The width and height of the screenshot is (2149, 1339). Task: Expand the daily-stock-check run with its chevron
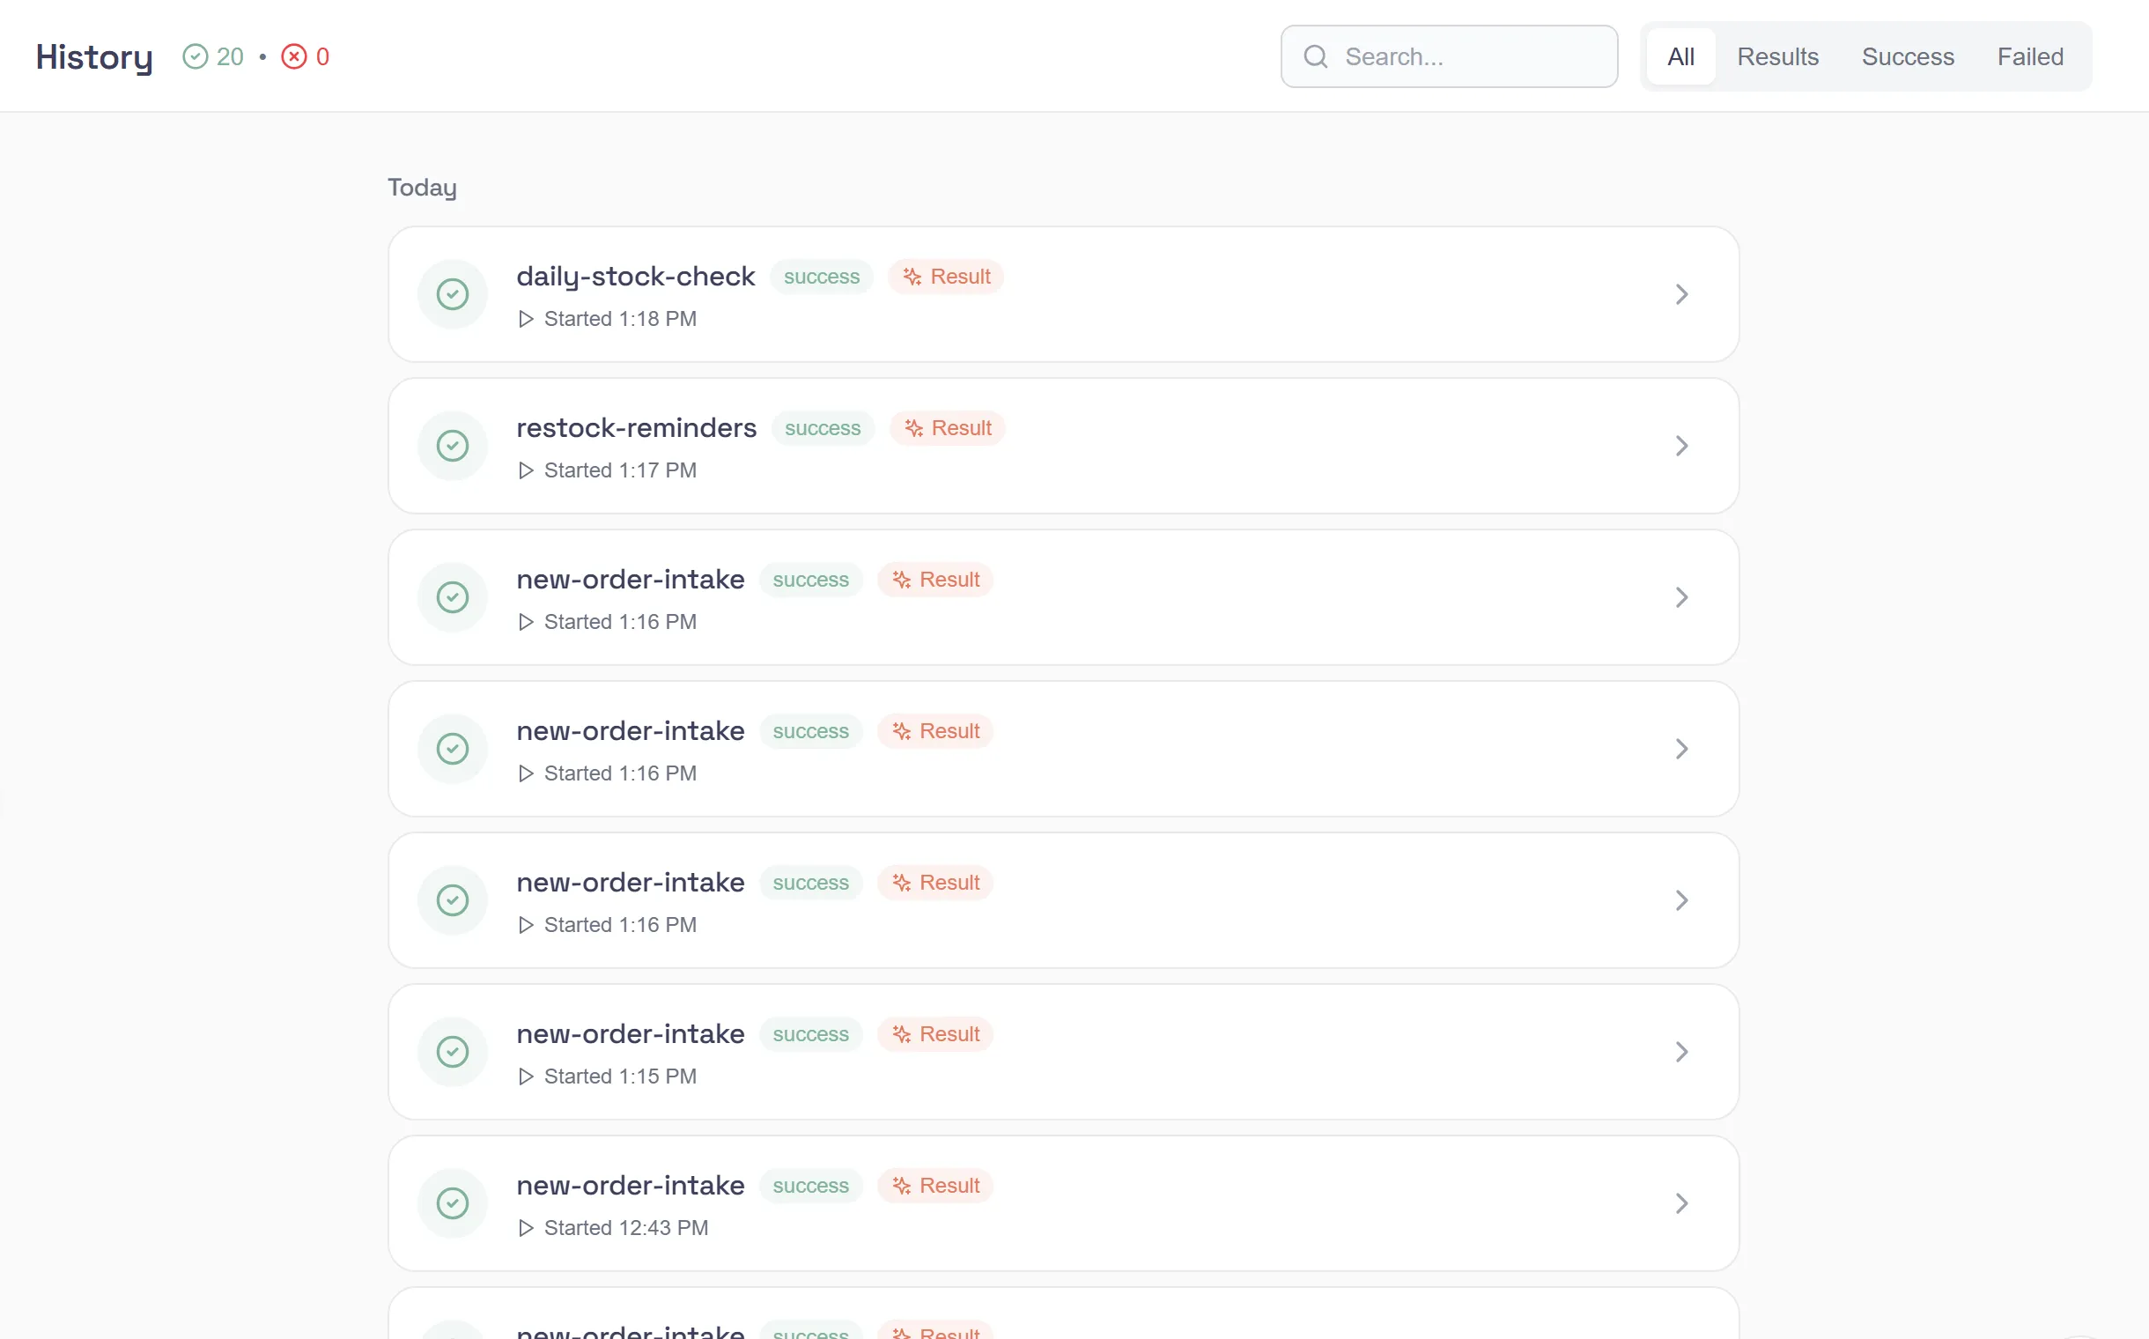1681,294
